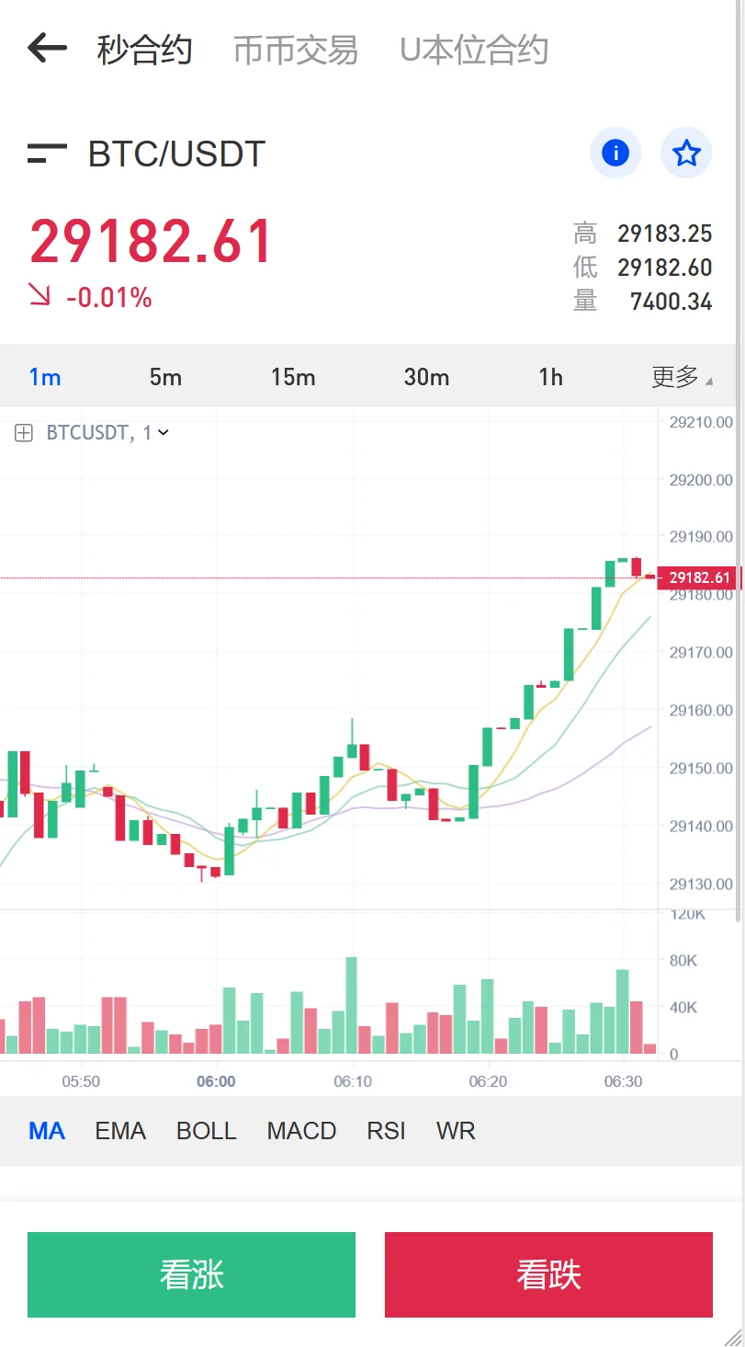This screenshot has width=745, height=1347.
Task: Expand the BTCUSDT legend chevron
Action: click(x=164, y=432)
